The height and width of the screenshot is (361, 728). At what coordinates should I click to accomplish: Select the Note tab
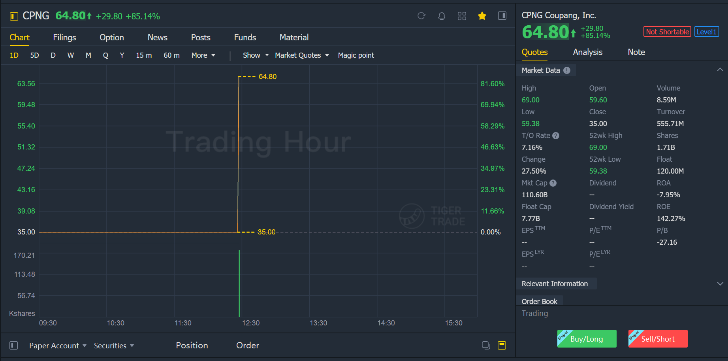(x=636, y=52)
